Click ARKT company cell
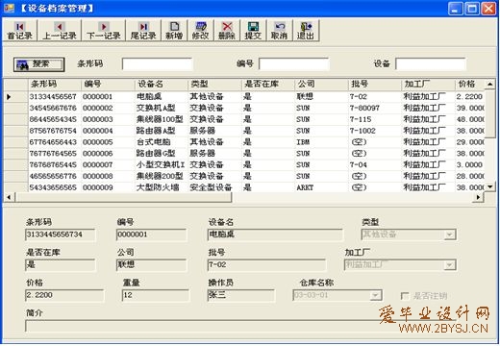Image resolution: width=500 pixels, height=346 pixels. 321,187
